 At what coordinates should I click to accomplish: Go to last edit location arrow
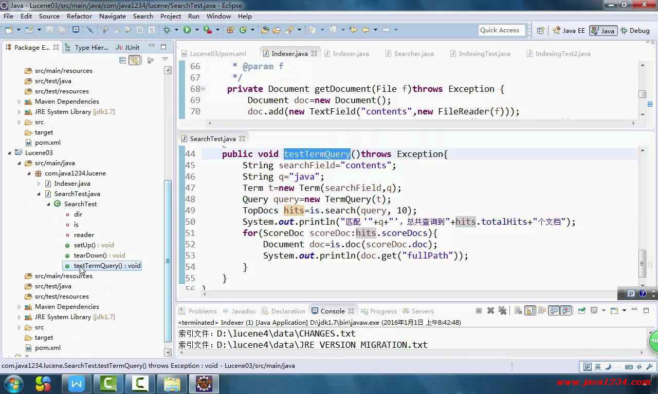pos(353,30)
